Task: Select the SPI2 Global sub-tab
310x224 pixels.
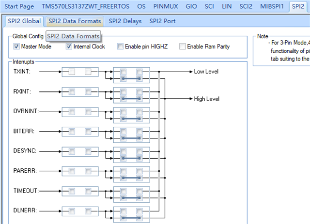Action: (24, 21)
